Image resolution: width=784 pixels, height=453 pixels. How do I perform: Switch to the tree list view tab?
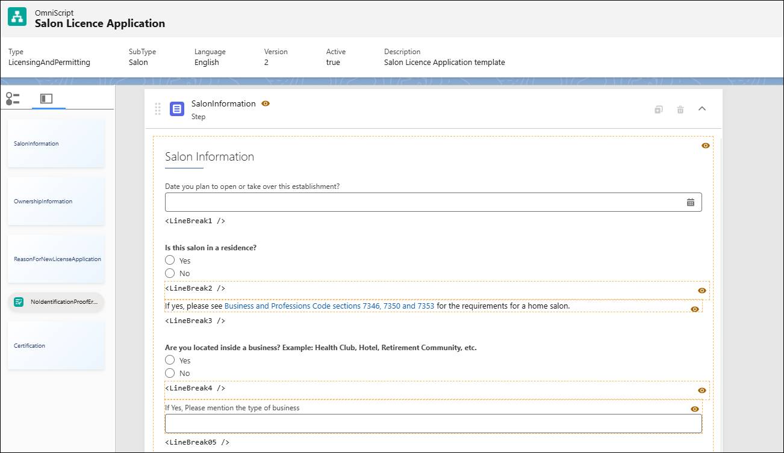(13, 99)
